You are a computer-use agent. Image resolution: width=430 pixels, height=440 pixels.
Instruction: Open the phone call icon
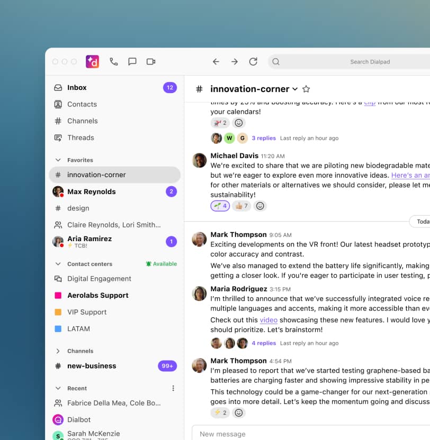tap(113, 61)
